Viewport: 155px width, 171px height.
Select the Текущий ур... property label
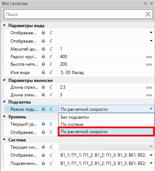pyautogui.click(x=24, y=124)
